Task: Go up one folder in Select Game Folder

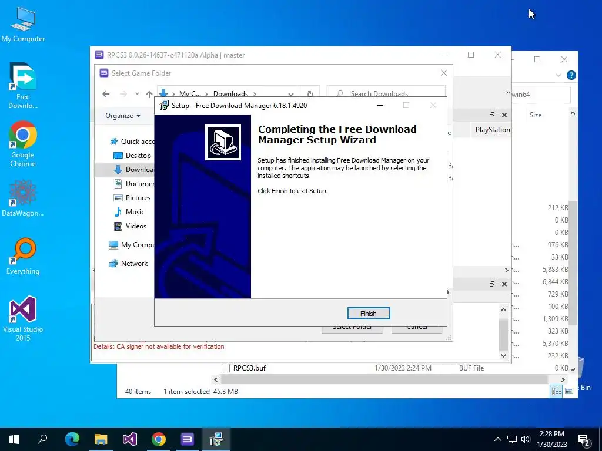Action: tap(149, 94)
